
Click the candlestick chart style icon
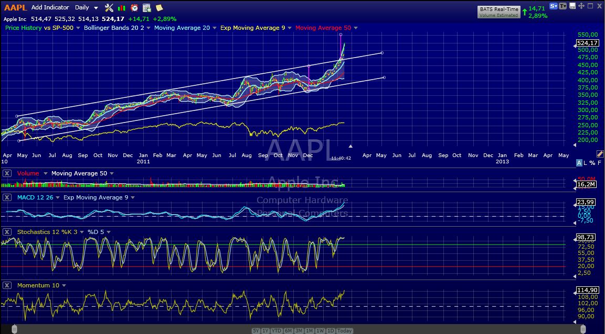click(122, 7)
